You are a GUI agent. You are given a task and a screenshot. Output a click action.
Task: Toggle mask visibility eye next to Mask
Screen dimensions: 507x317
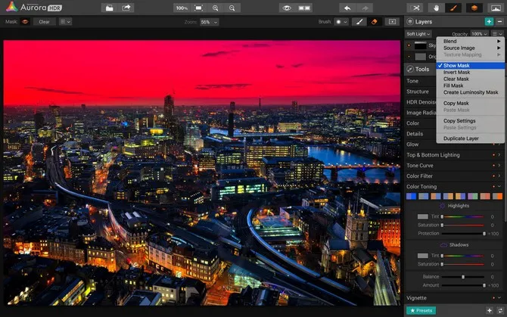pos(24,22)
